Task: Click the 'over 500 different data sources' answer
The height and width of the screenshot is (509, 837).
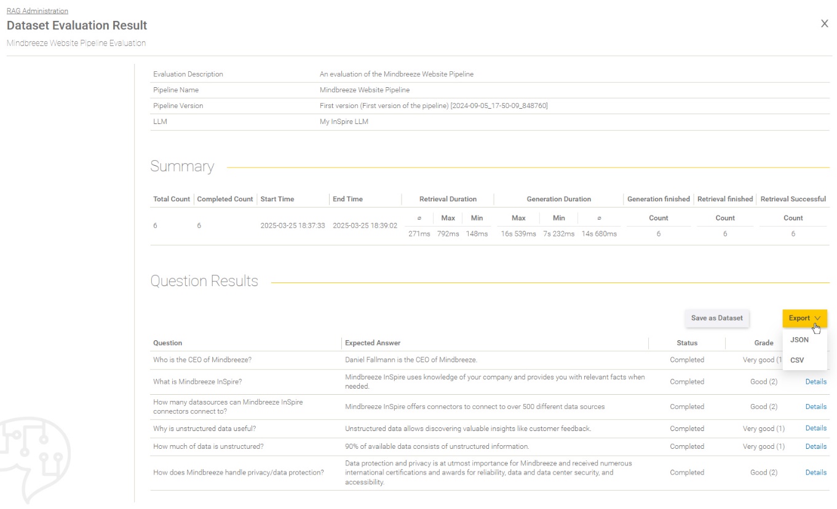Action: [x=475, y=406]
